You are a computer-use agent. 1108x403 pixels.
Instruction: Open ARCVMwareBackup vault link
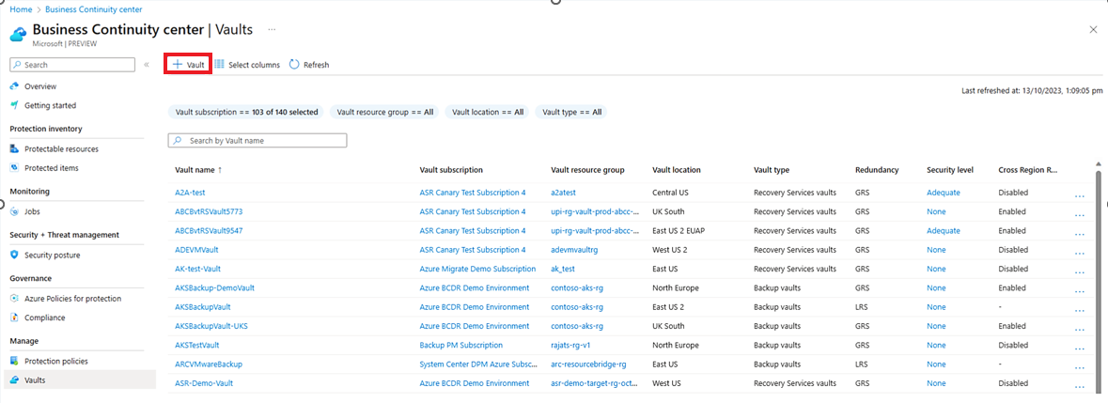click(x=209, y=364)
